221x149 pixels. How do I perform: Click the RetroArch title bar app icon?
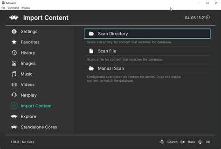tap(3, 3)
